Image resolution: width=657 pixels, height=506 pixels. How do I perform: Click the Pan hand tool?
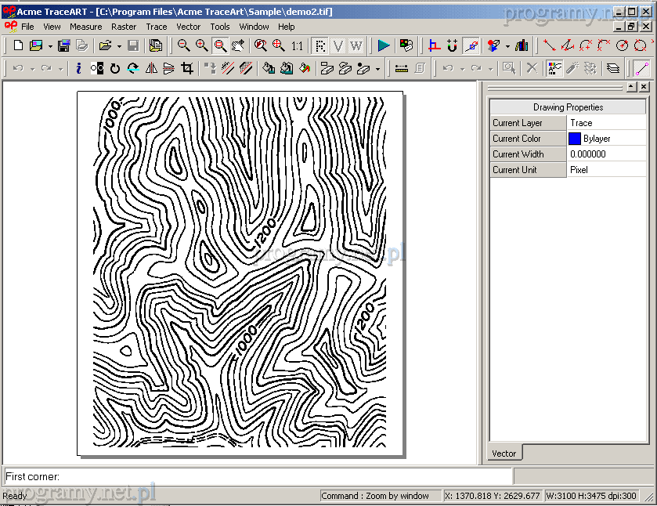[x=238, y=45]
